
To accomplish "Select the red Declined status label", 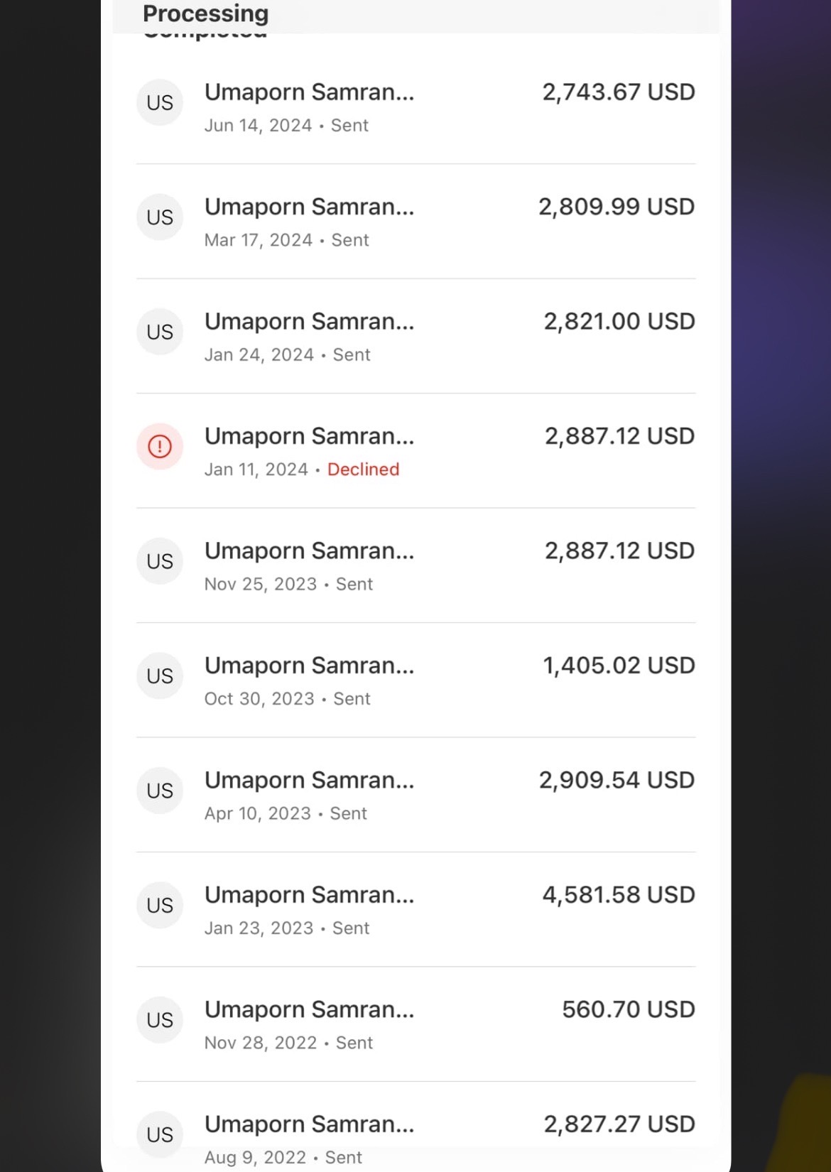I will (x=363, y=470).
